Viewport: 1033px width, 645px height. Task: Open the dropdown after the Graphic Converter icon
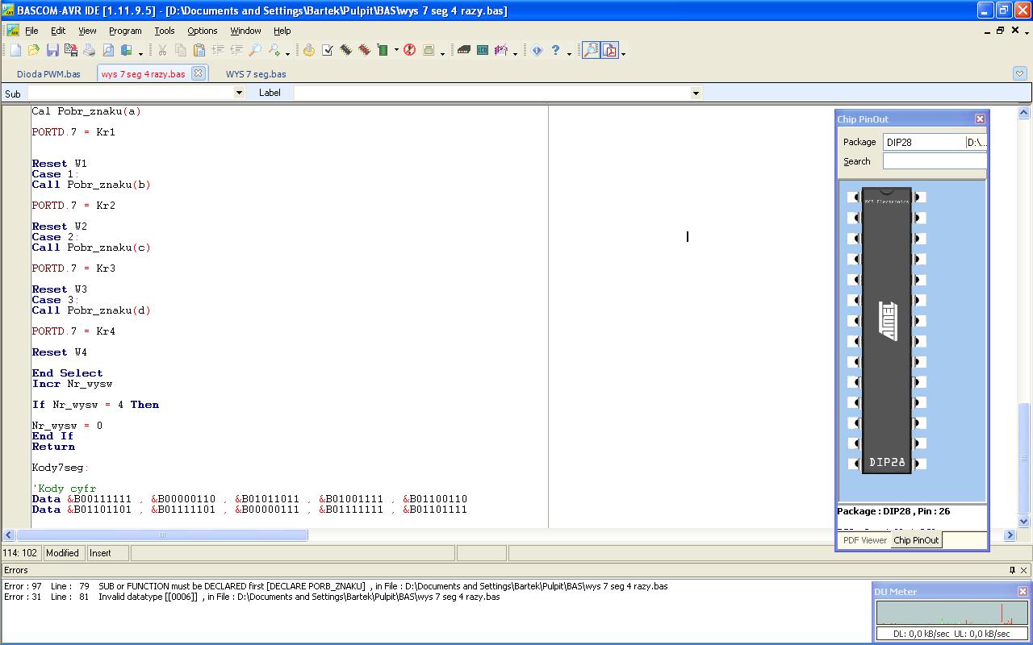515,53
